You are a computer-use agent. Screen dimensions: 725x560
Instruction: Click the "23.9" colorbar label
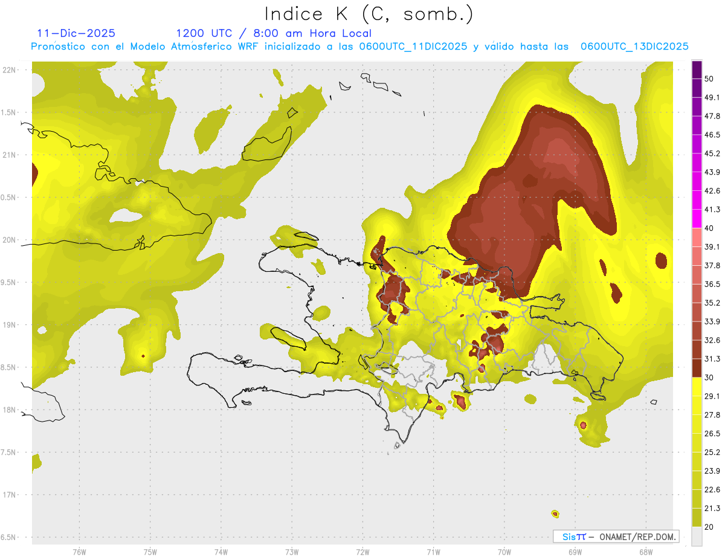click(712, 471)
